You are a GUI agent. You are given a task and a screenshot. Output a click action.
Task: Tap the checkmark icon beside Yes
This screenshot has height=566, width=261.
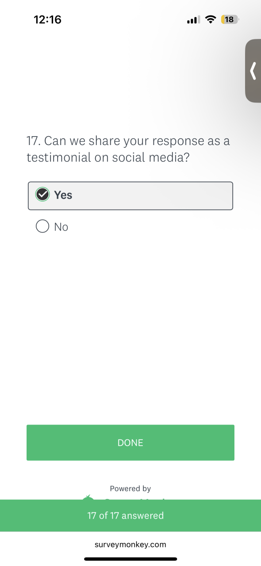(x=42, y=195)
